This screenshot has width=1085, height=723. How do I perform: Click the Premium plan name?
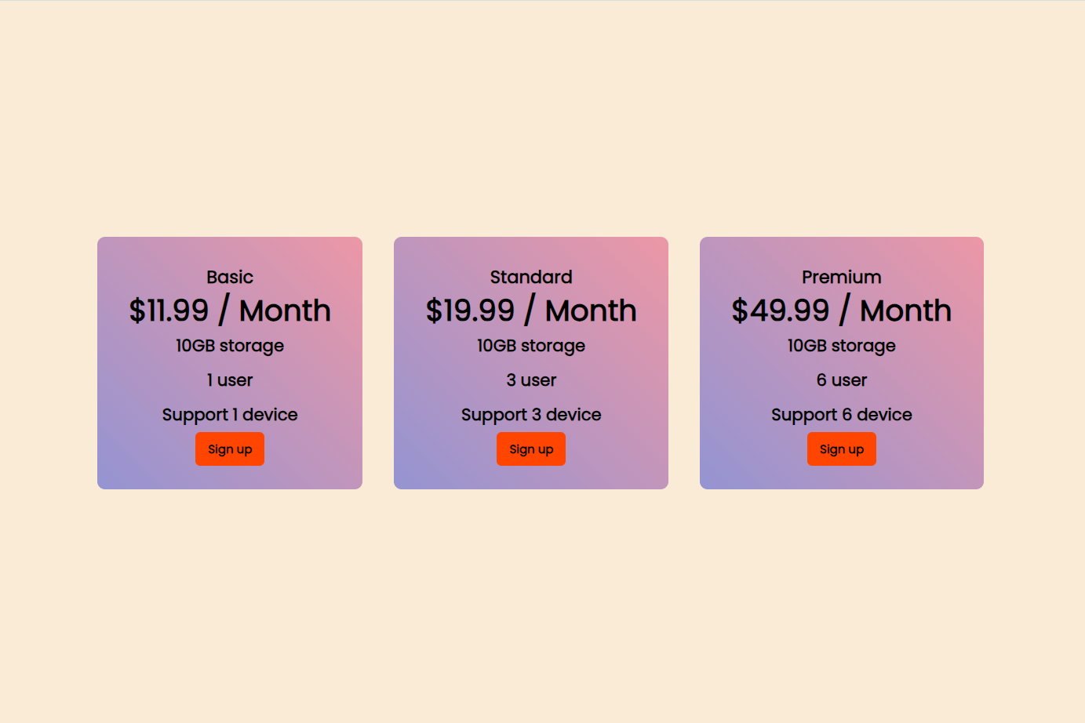(x=841, y=277)
